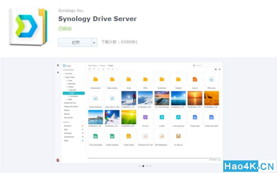Switch to list view icon

coord(220,69)
